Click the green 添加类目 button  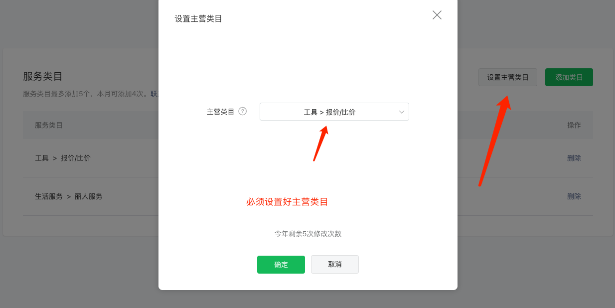coord(569,77)
